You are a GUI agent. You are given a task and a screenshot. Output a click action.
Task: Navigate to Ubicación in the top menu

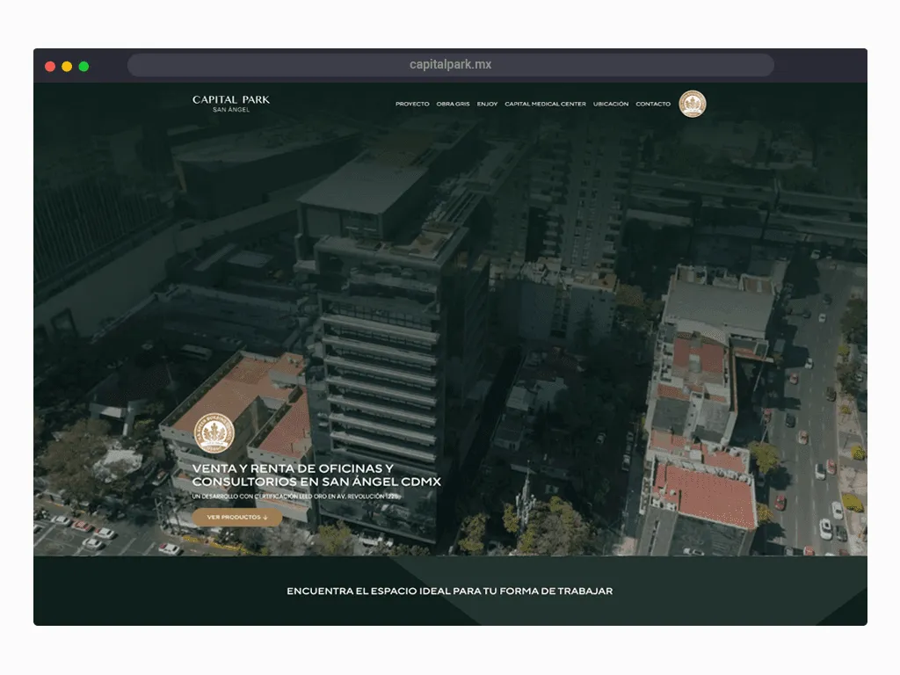[x=611, y=104]
